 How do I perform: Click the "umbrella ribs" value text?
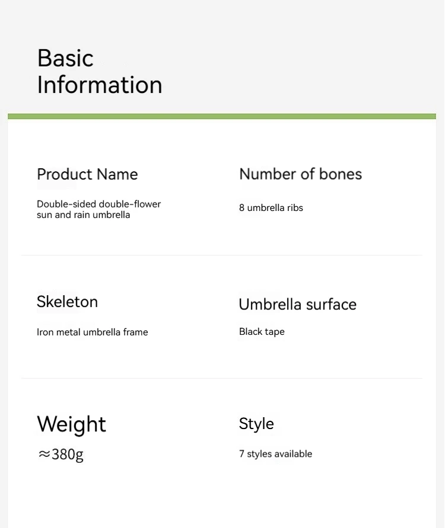pyautogui.click(x=275, y=208)
